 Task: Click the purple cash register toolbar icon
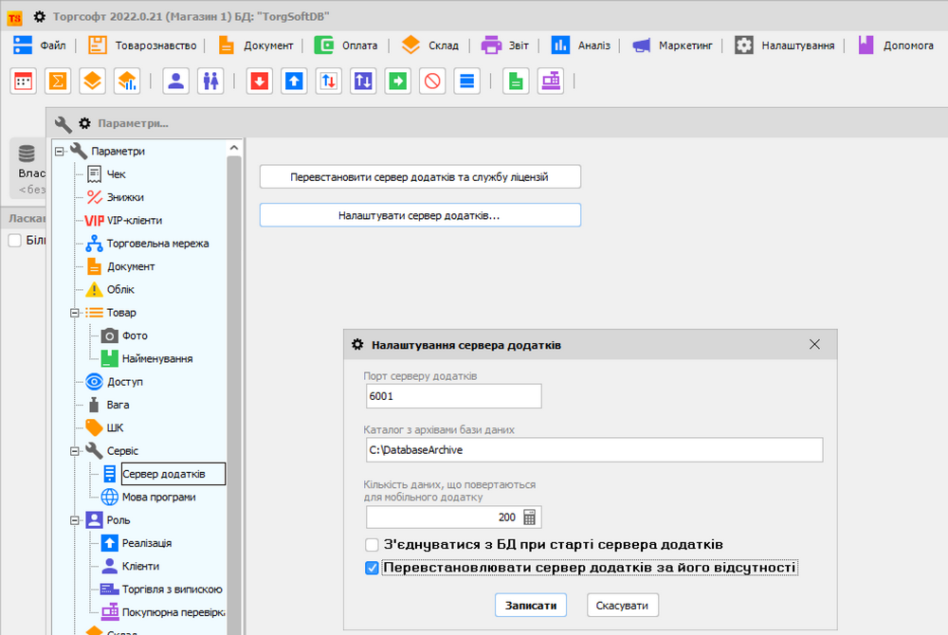(550, 82)
